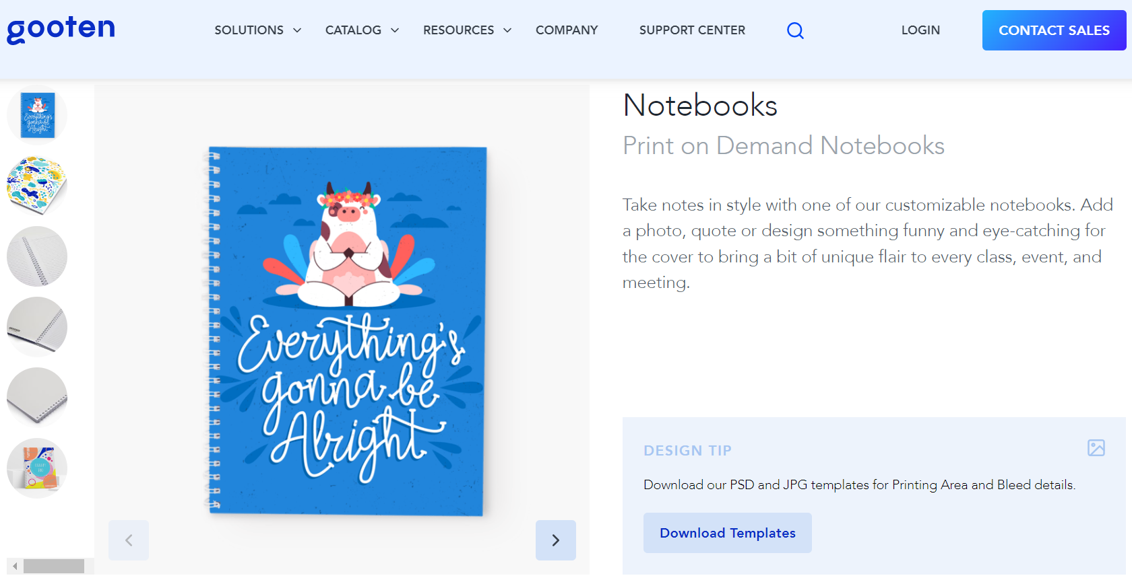Open the Company menu item

coord(567,30)
